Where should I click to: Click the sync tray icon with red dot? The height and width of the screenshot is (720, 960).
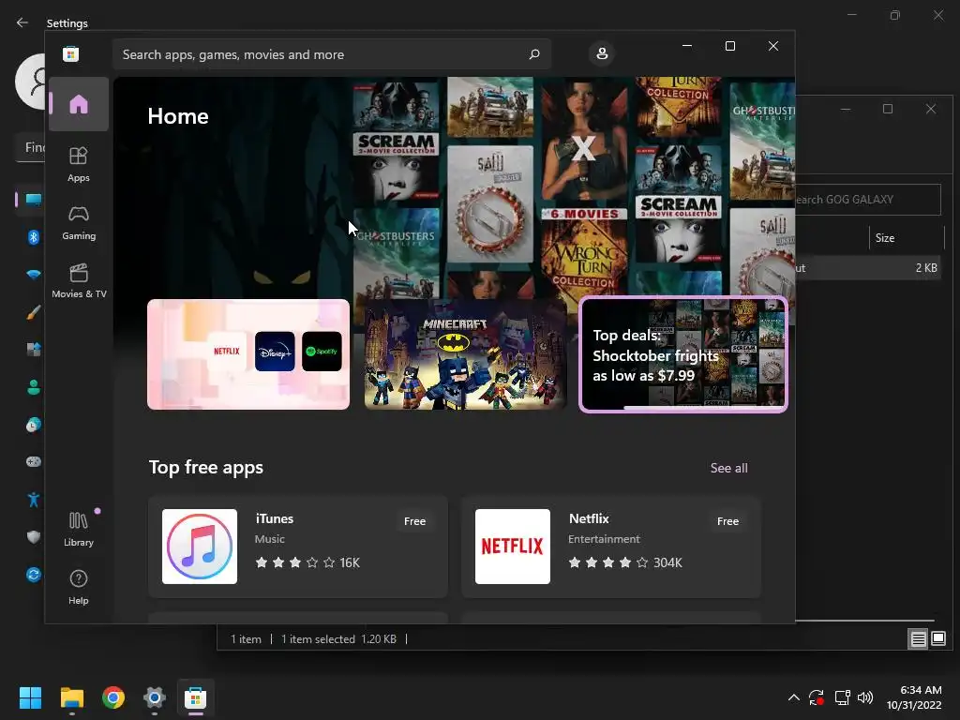point(817,697)
